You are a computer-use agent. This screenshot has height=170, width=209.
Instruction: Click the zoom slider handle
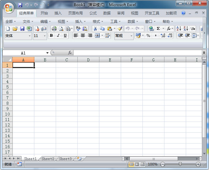[180, 164]
